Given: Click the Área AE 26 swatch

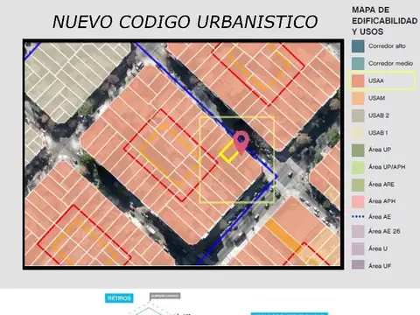Looking at the screenshot, I should [358, 232].
